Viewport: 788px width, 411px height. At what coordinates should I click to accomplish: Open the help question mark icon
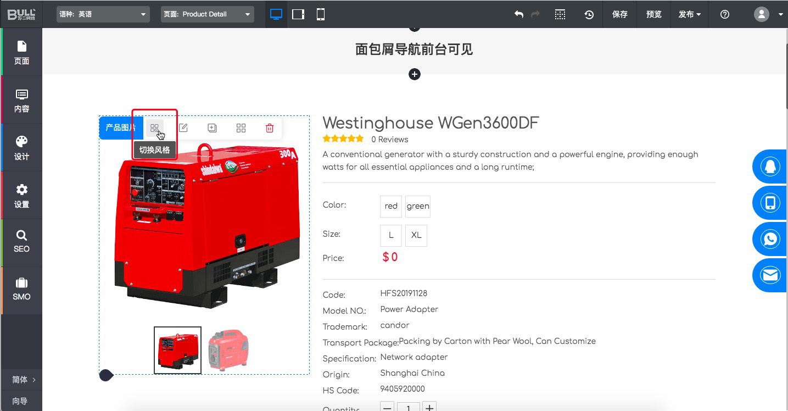pyautogui.click(x=724, y=14)
